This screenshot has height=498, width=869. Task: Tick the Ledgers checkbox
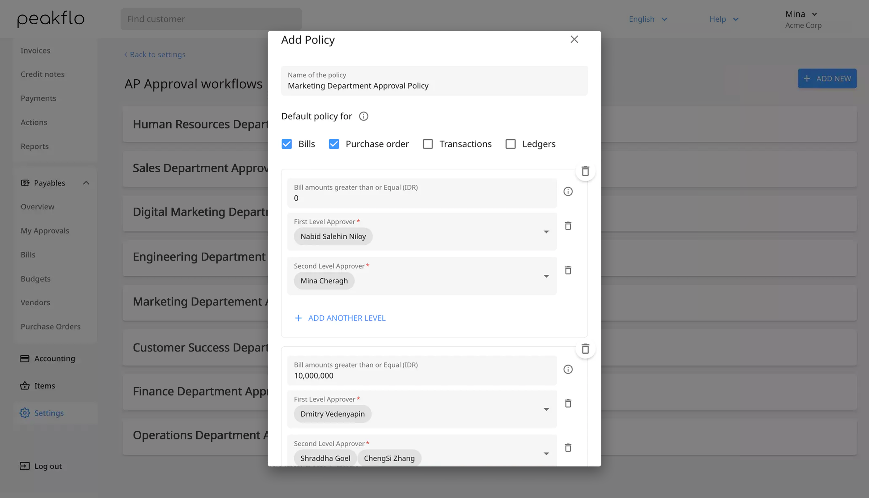(x=511, y=144)
